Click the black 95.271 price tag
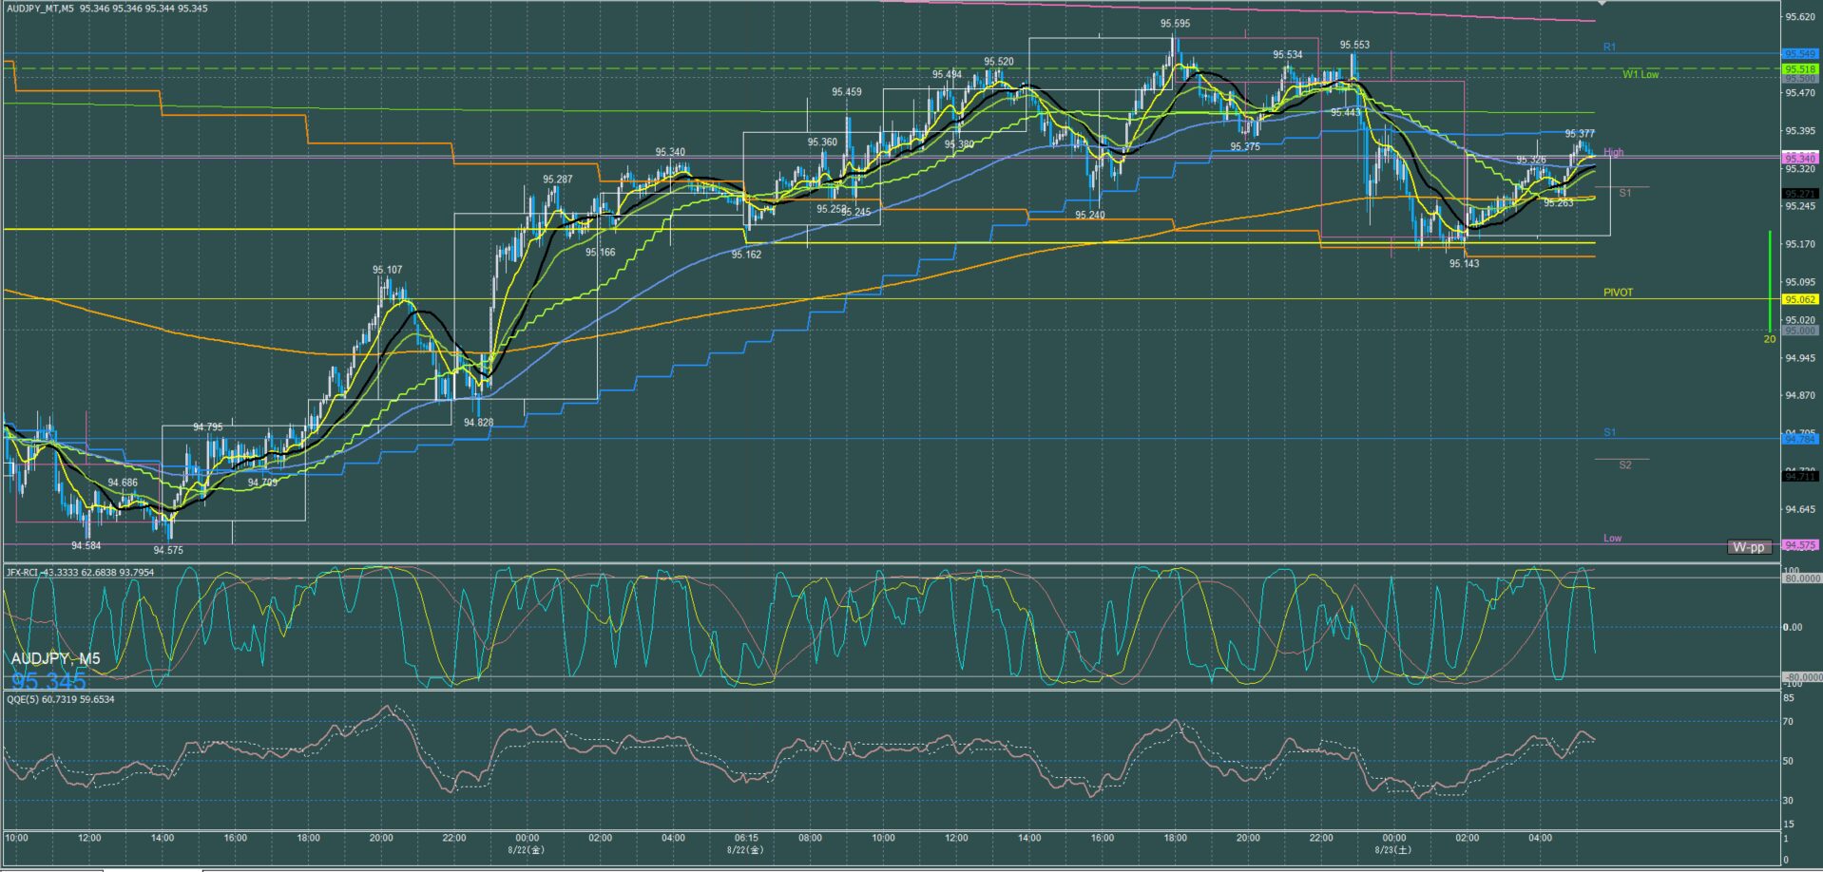 pyautogui.click(x=1799, y=194)
